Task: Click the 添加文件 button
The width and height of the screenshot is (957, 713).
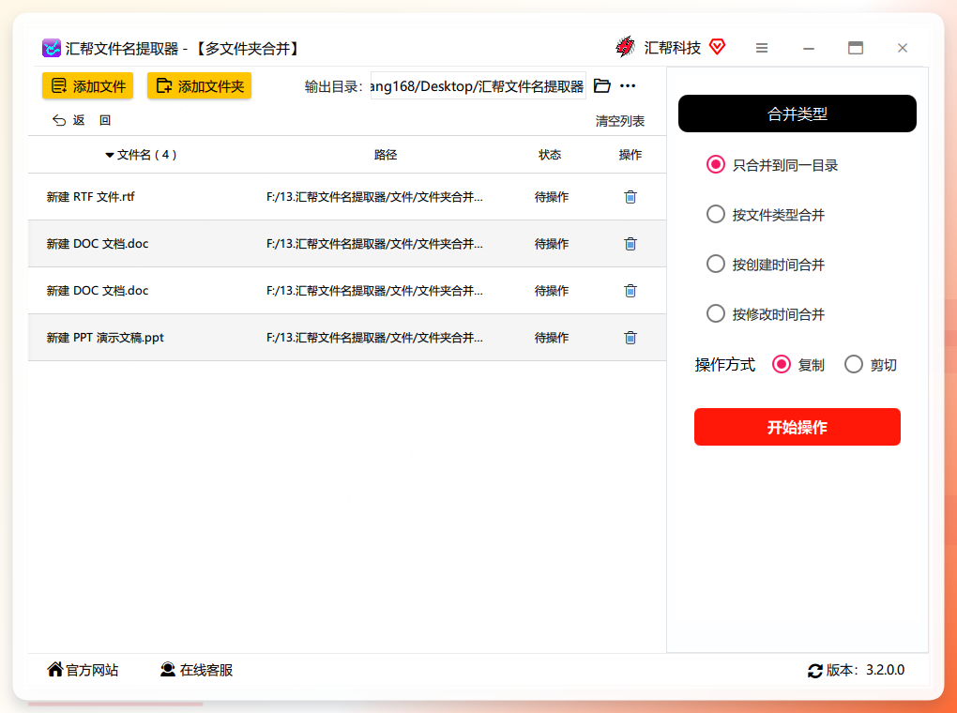Action: pos(88,86)
